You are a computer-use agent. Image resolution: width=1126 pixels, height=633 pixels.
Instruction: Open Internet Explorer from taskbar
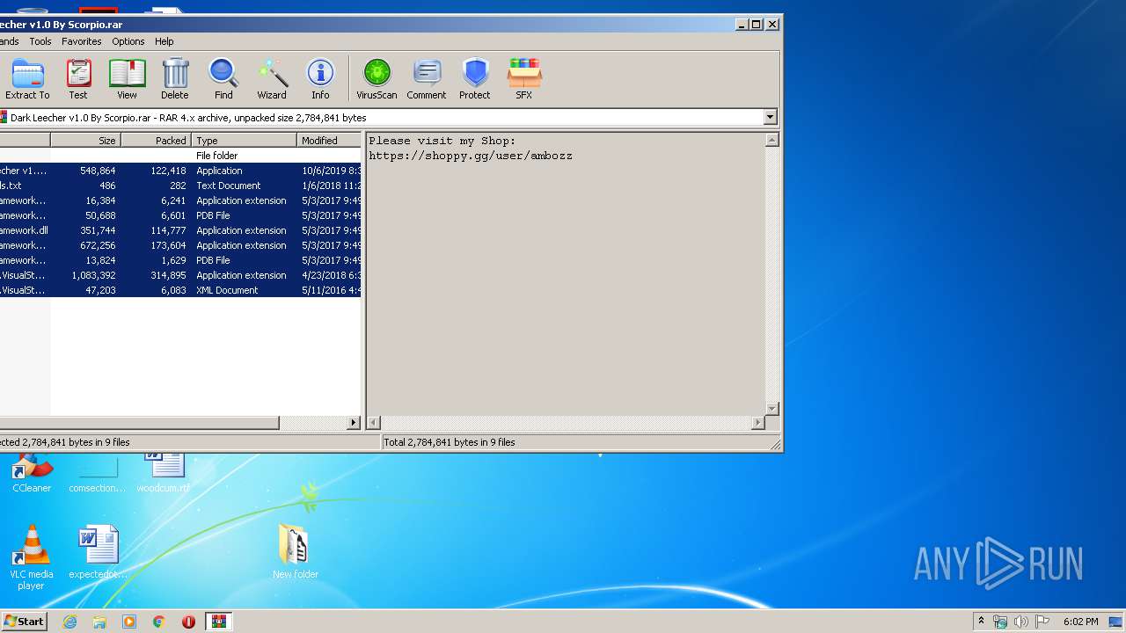pos(69,622)
